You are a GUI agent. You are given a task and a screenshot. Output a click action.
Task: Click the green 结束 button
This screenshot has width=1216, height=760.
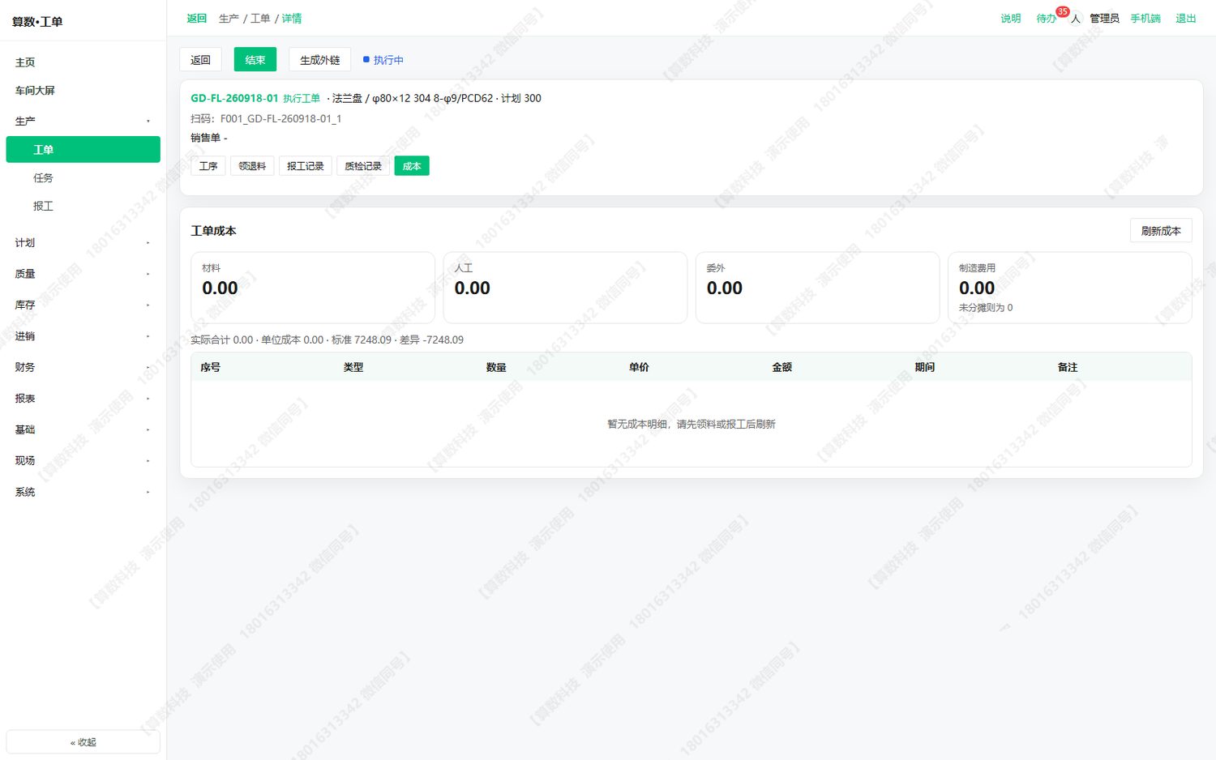[255, 60]
